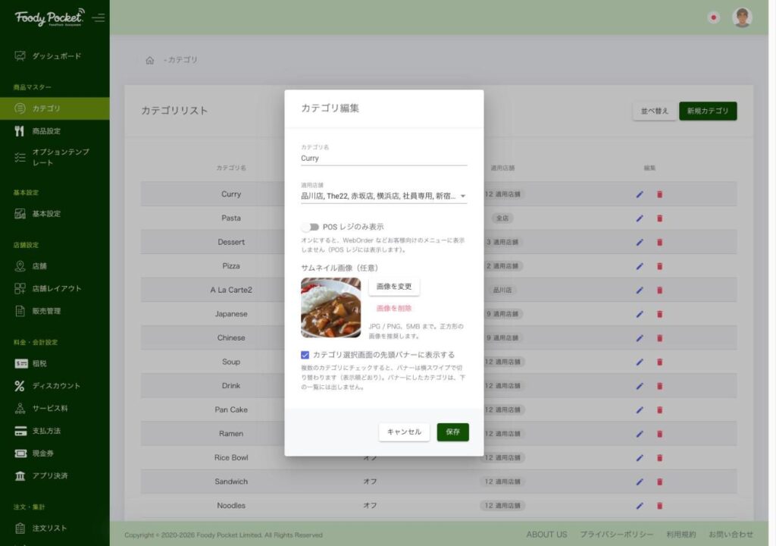Open 店舗レイアウト in the sidebar
The image size is (776, 546).
(55, 288)
